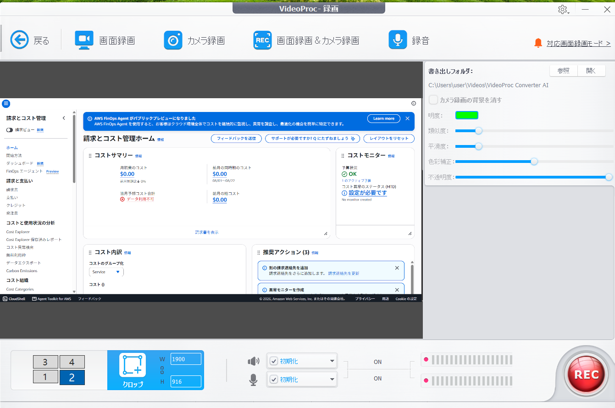This screenshot has width=615, height=408.
Task: Click the speaker audio icon
Action: (253, 361)
